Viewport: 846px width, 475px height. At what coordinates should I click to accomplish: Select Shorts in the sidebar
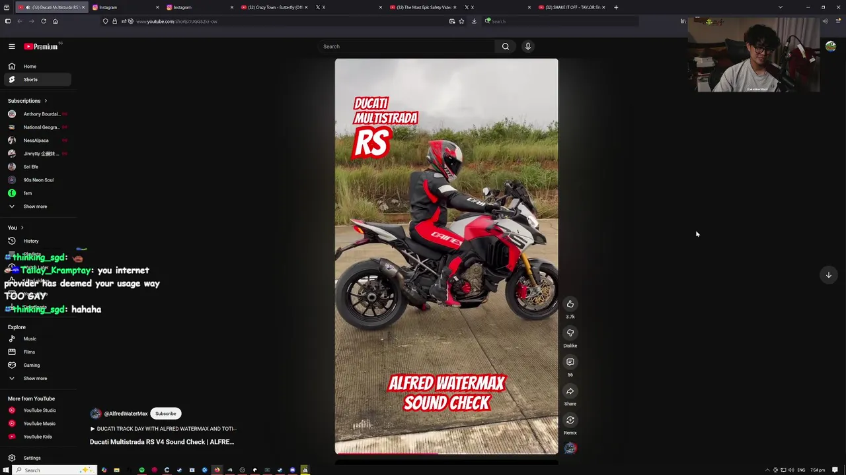click(x=38, y=79)
